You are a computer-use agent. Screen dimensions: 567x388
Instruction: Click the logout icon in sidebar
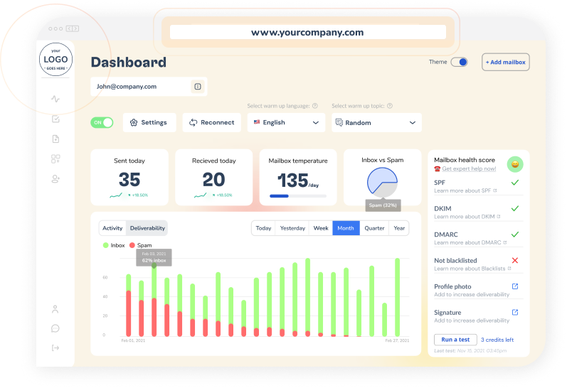coord(55,348)
